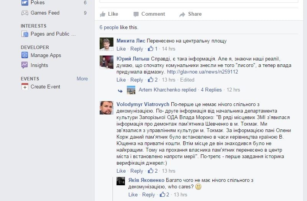Open the Comment action on post
The image size is (307, 201).
(x=149, y=14)
